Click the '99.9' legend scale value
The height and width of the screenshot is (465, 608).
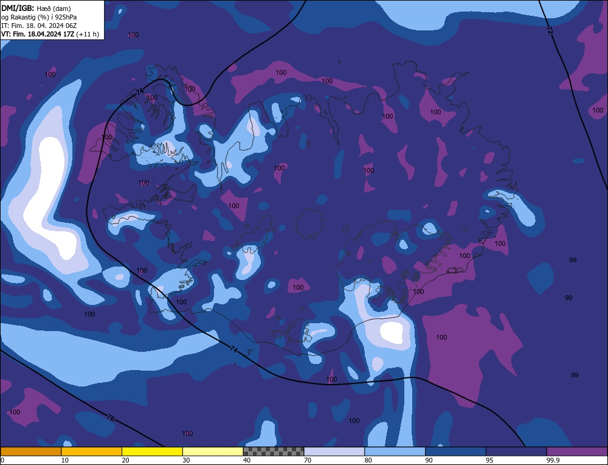click(x=553, y=460)
